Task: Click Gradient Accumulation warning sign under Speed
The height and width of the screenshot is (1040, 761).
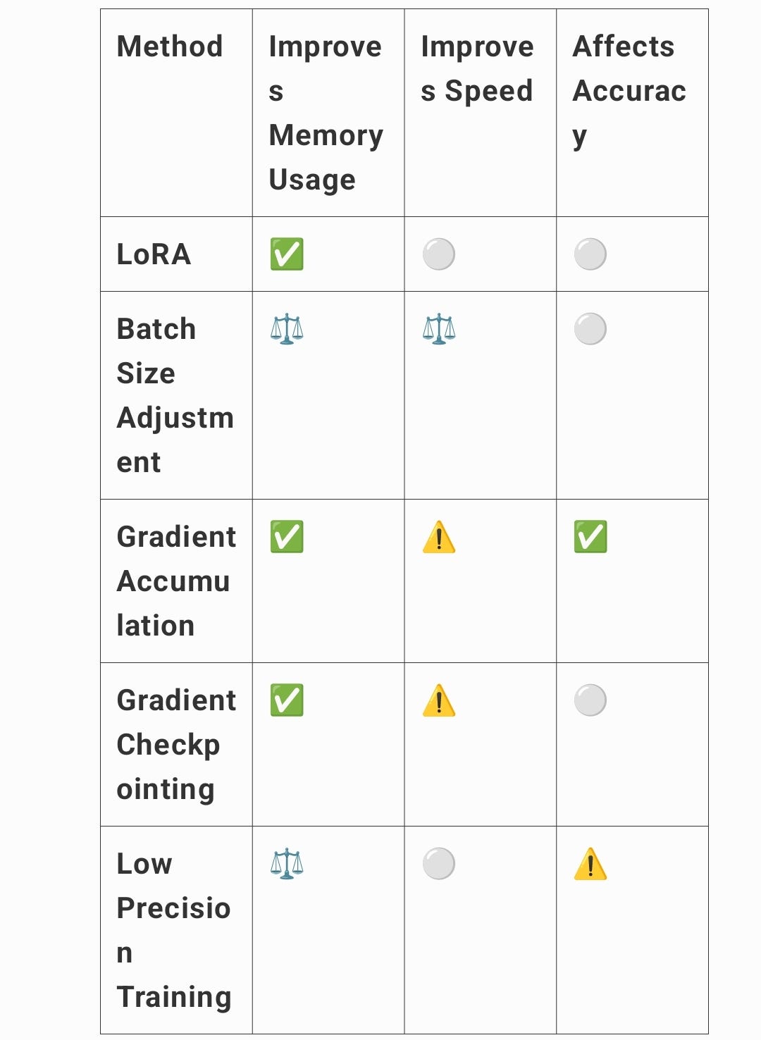Action: [439, 537]
